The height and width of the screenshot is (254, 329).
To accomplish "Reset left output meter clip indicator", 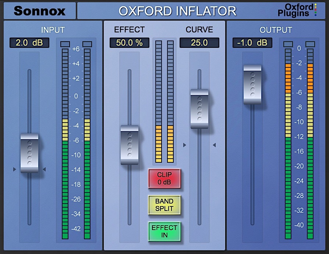I will pos(288,44).
